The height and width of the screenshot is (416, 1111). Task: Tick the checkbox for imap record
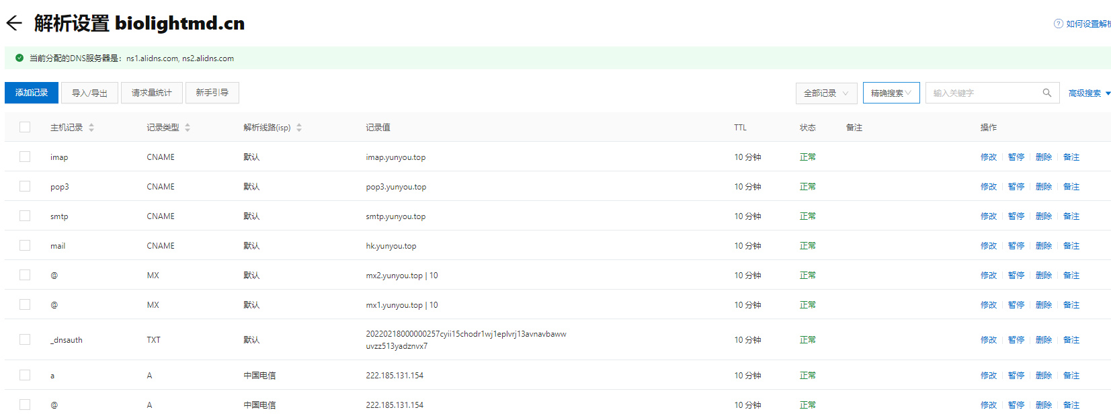point(25,157)
